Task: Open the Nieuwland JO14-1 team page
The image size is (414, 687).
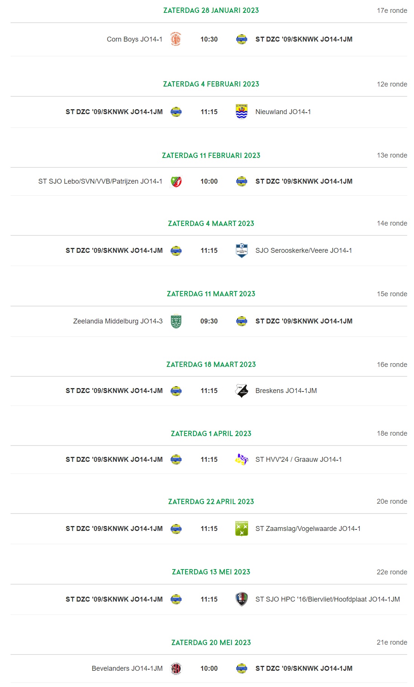Action: (x=283, y=112)
